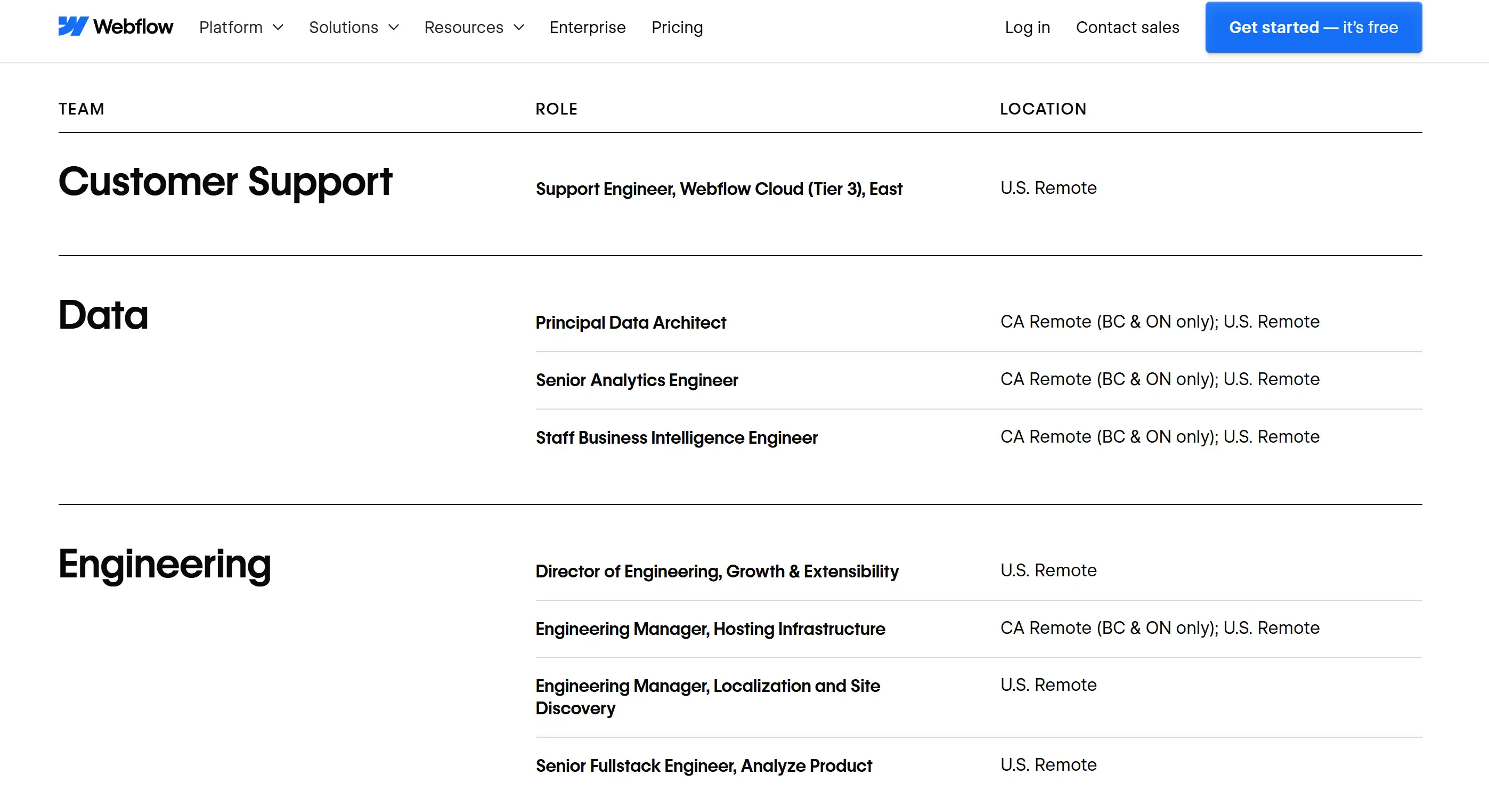
Task: Select the Data team heading
Action: click(103, 315)
